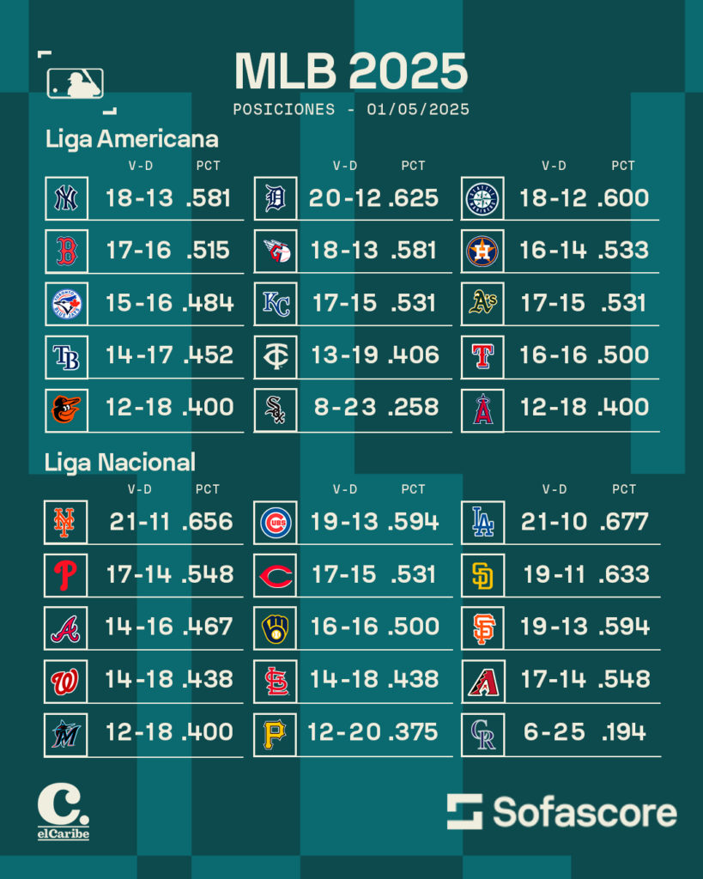Open the elCaribe logo link
This screenshot has height=879, width=703.
[x=64, y=811]
